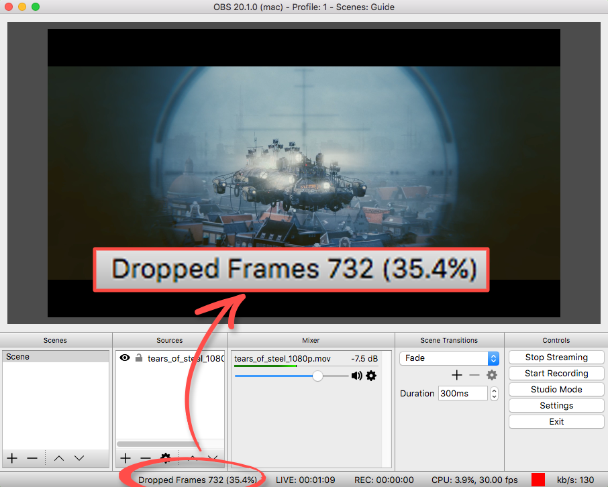Click the Exit button
Viewport: 608px width, 487px height.
click(556, 421)
